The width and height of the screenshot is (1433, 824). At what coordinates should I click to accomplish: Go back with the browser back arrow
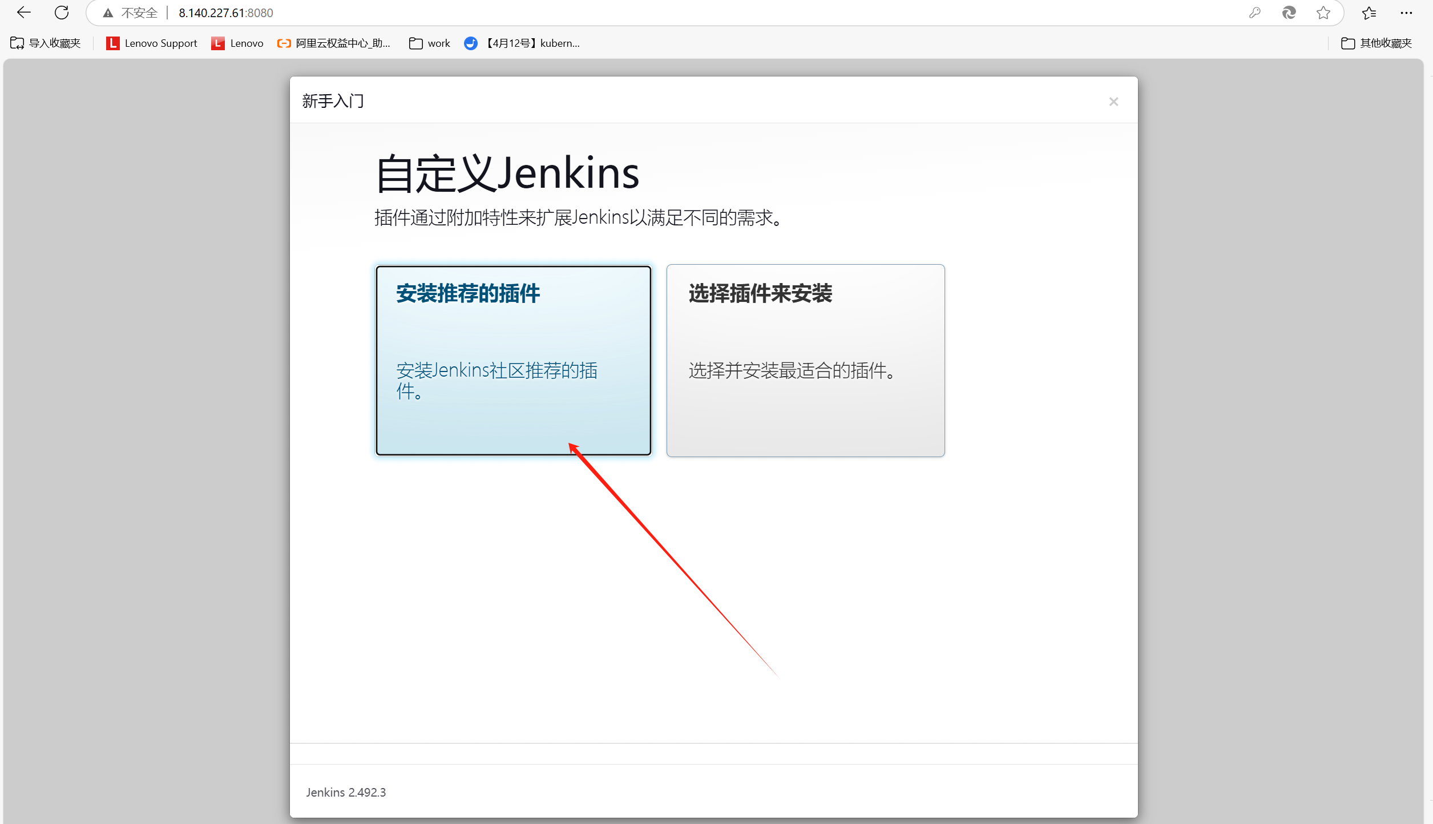(24, 13)
